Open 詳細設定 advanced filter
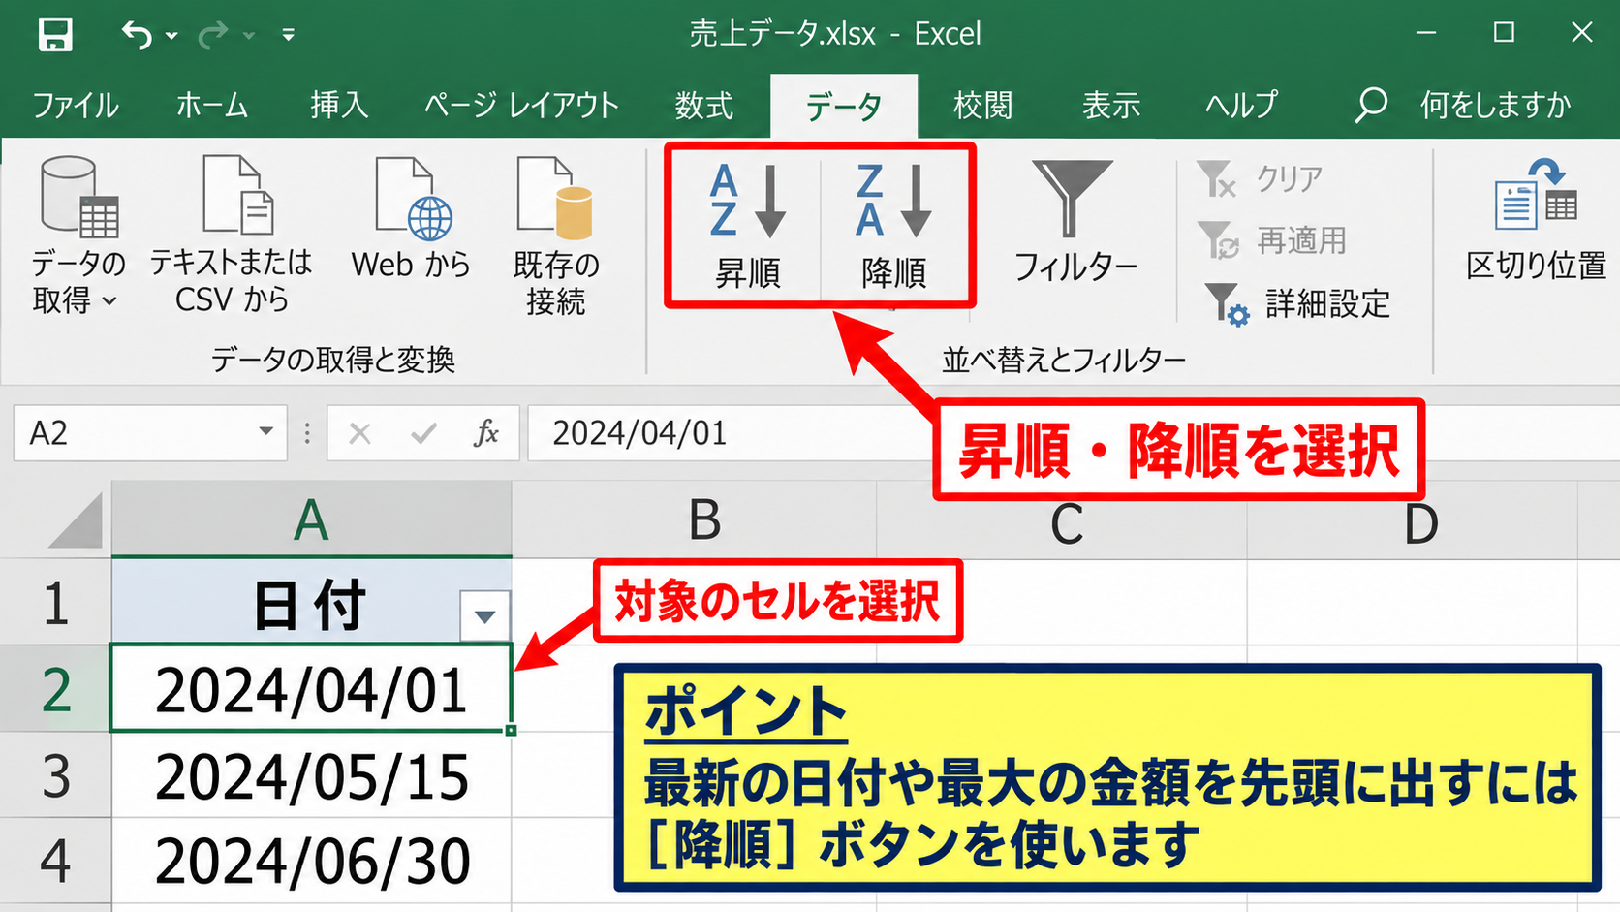The height and width of the screenshot is (912, 1620). tap(1296, 303)
